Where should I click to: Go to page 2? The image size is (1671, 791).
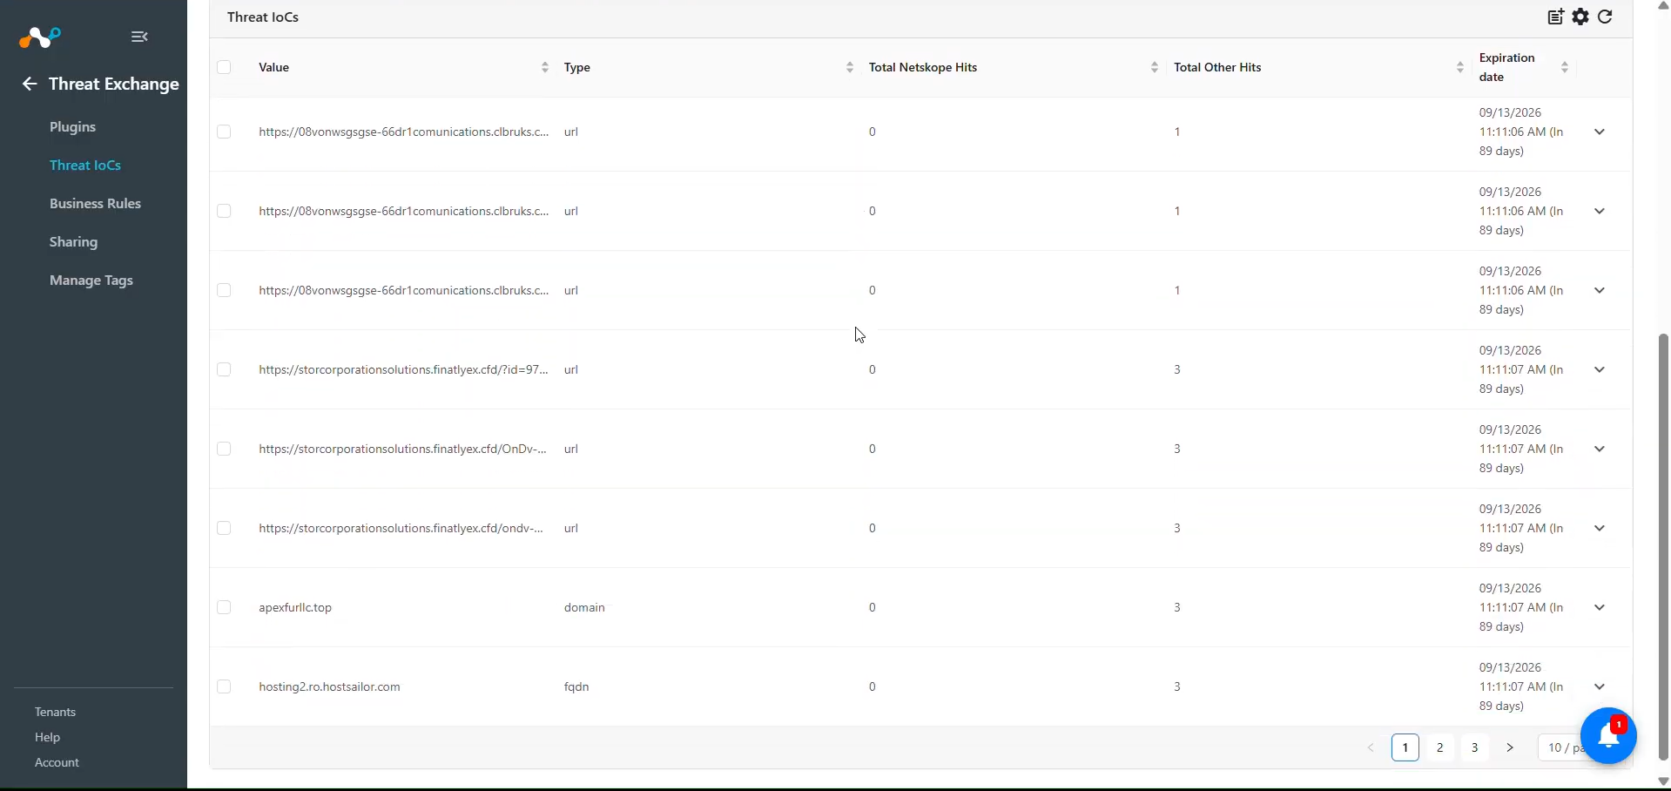[x=1440, y=747]
